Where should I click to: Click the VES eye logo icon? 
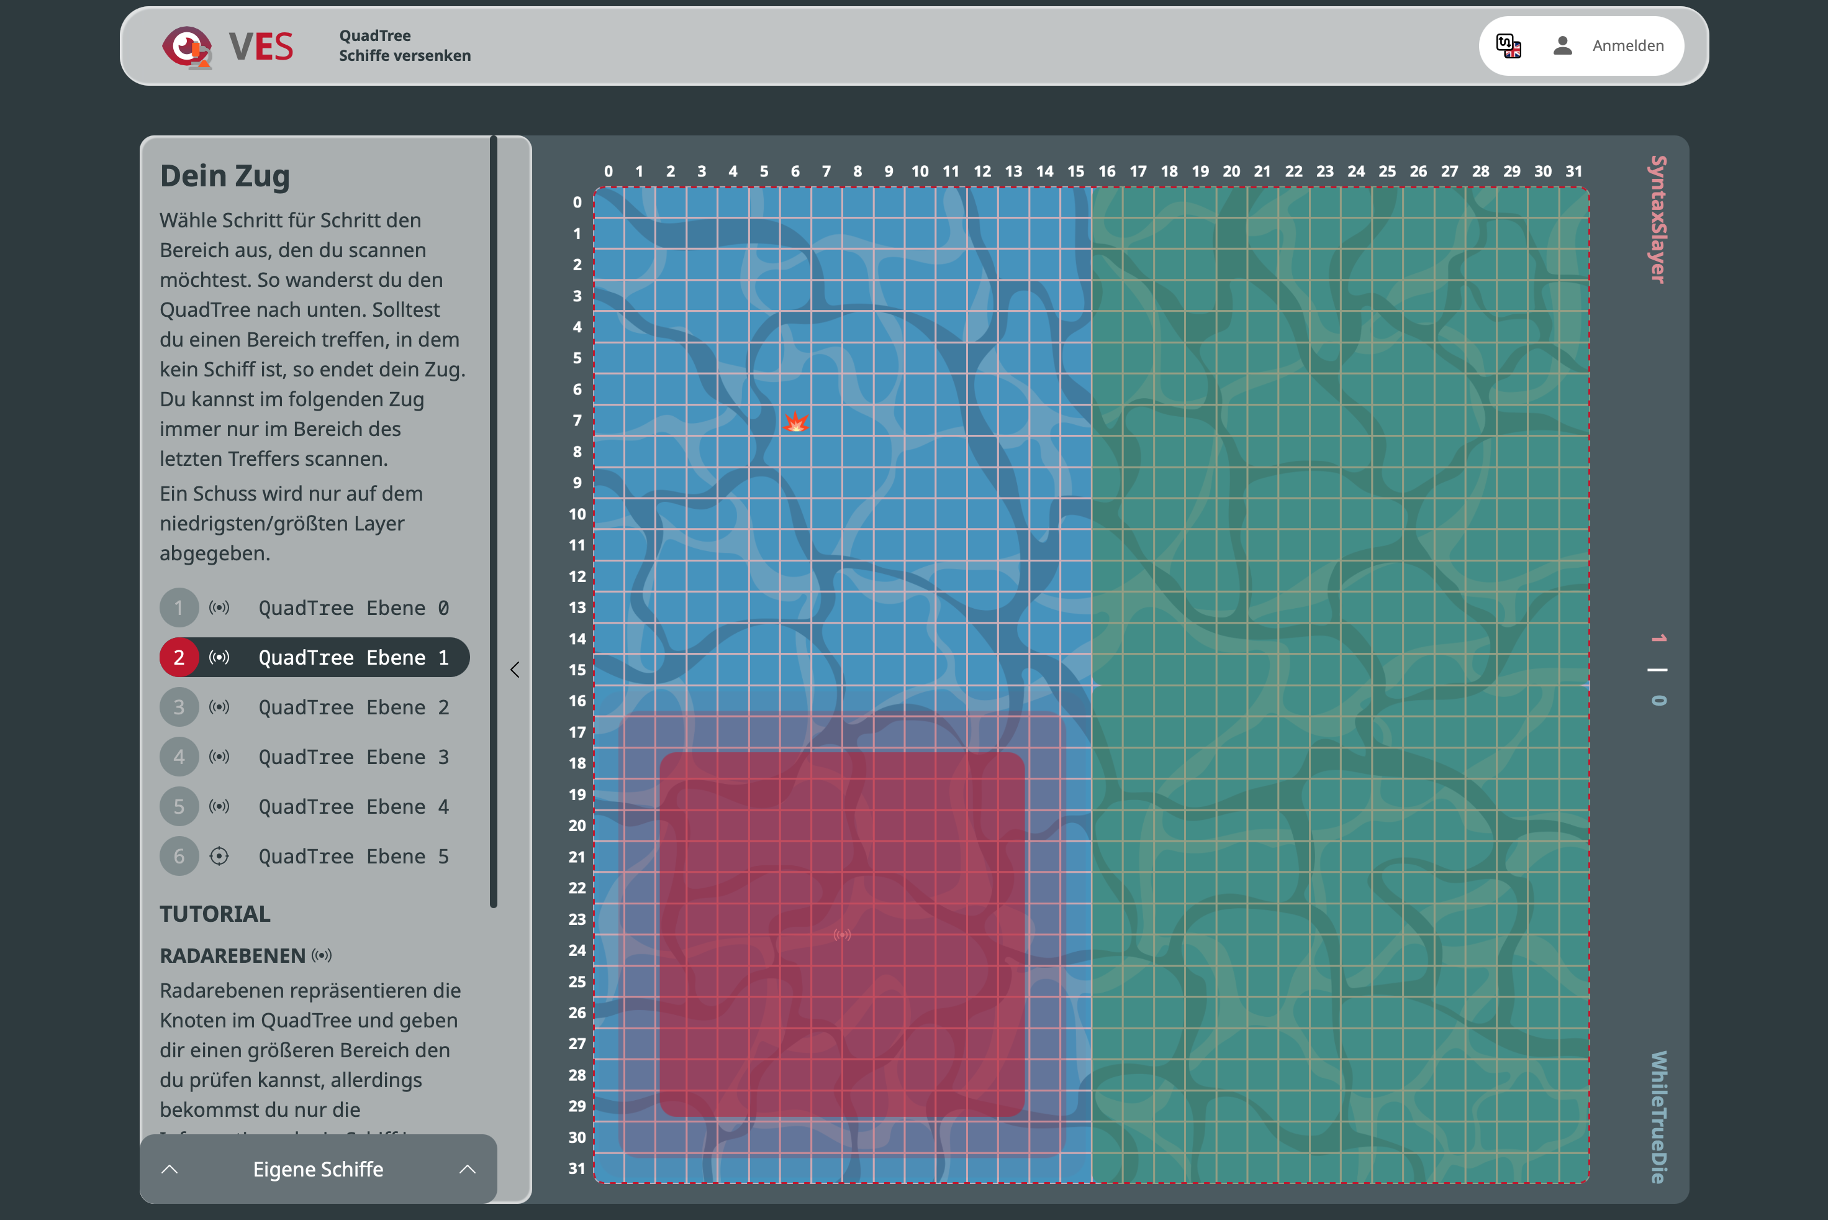(x=187, y=47)
